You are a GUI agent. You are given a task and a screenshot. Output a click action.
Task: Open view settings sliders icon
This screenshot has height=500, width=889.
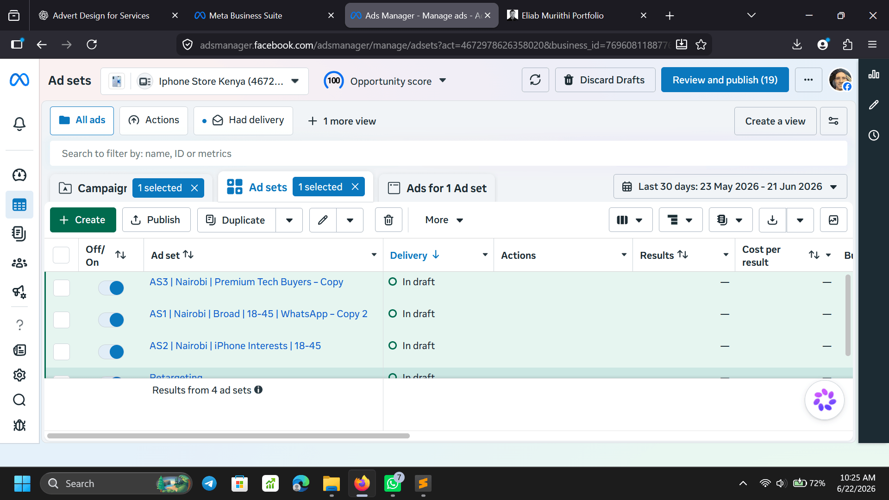(x=833, y=121)
